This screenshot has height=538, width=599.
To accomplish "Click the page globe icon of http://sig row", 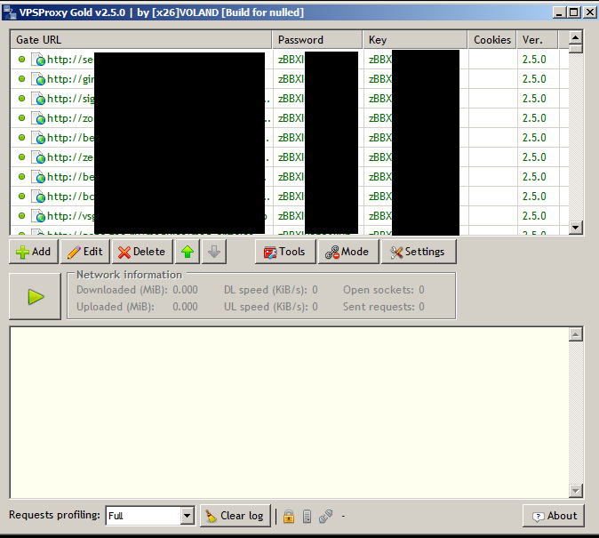I will click(38, 99).
